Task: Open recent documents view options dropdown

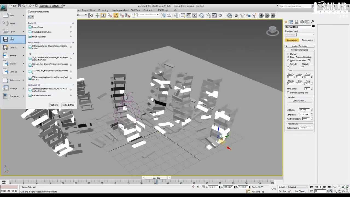Action: coord(31,17)
